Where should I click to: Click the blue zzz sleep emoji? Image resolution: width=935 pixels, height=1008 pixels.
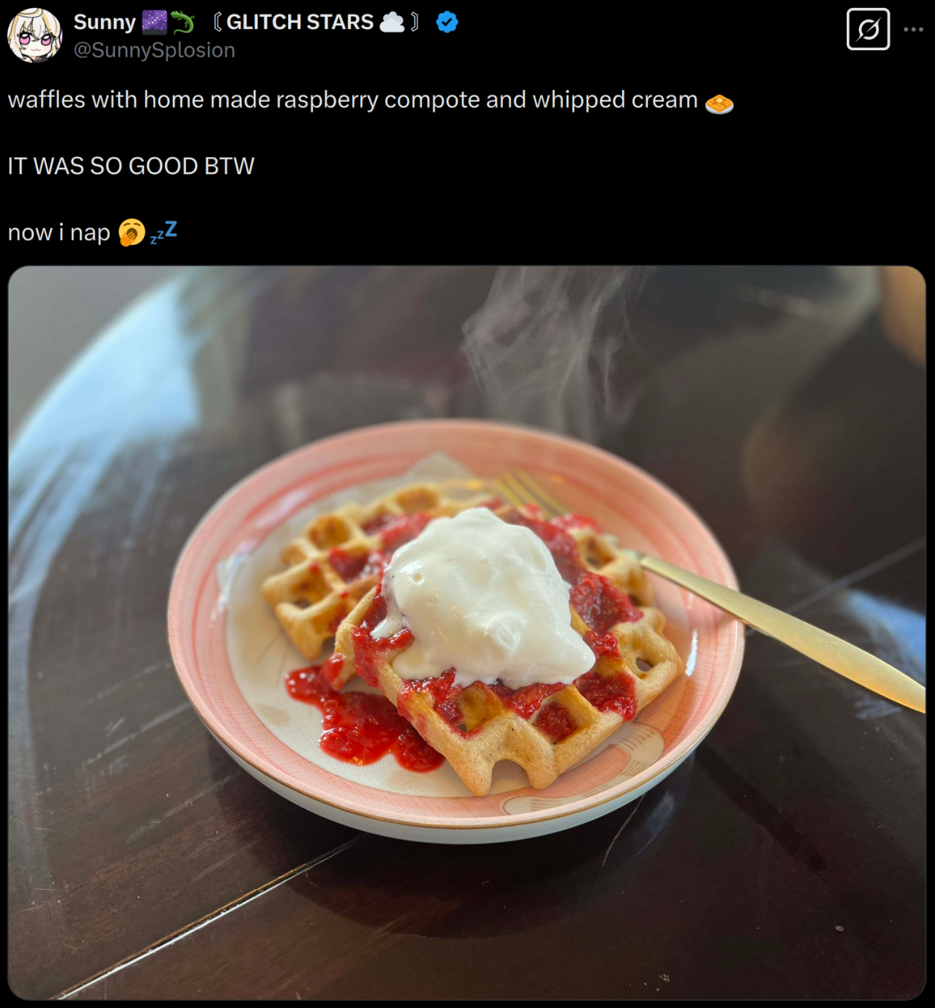point(164,232)
